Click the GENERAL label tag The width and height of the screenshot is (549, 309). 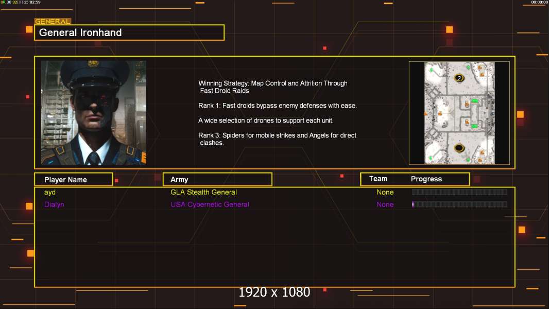[x=53, y=21]
